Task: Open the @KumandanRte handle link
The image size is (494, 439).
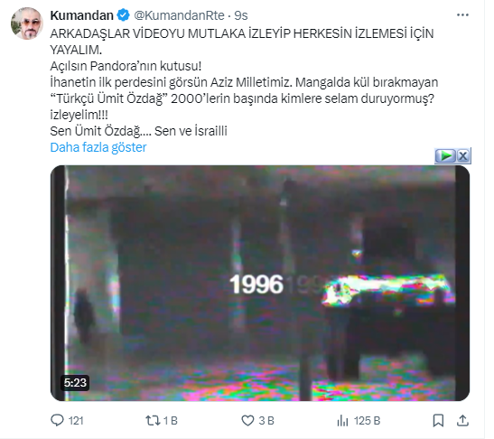Action: (x=179, y=15)
